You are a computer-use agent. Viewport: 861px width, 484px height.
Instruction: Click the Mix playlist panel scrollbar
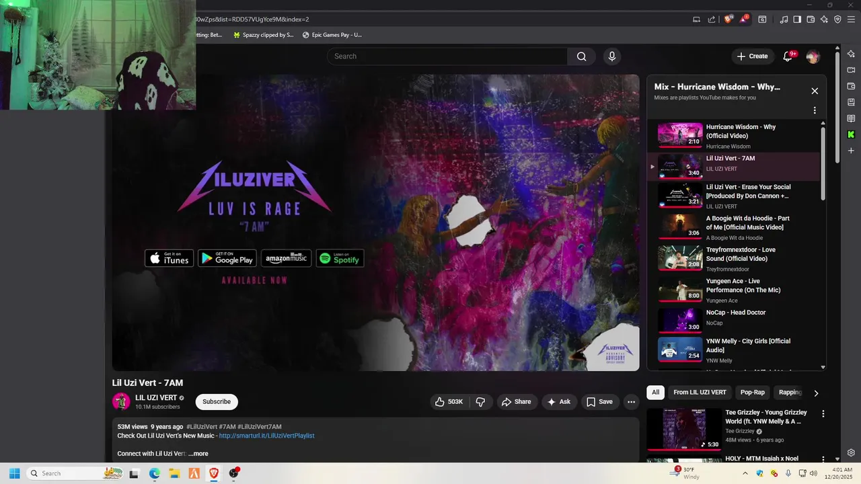coord(823,163)
